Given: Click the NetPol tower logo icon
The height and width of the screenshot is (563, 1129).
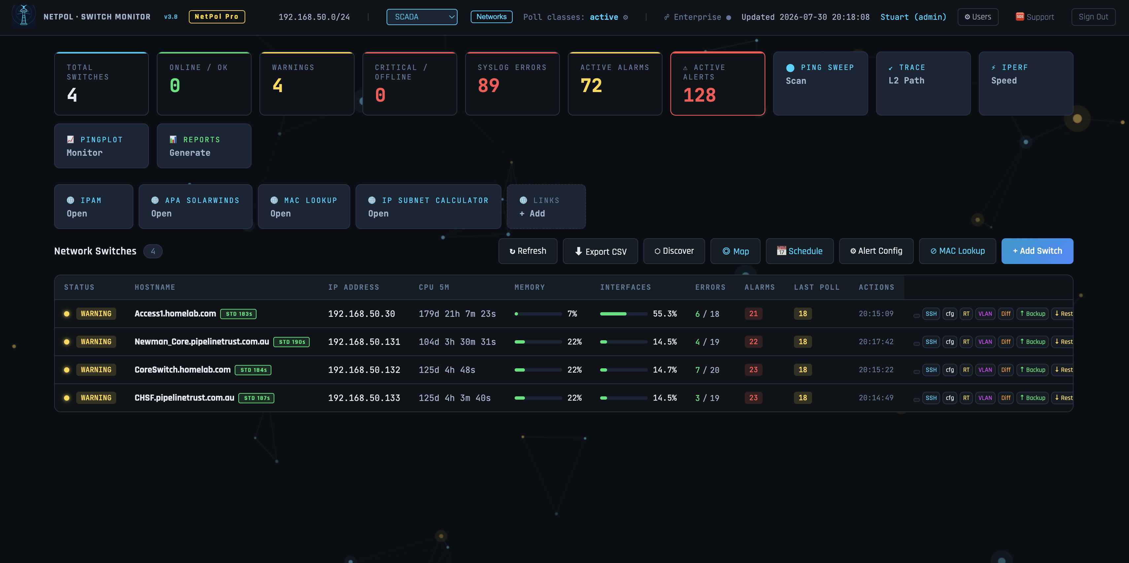Looking at the screenshot, I should pos(24,16).
